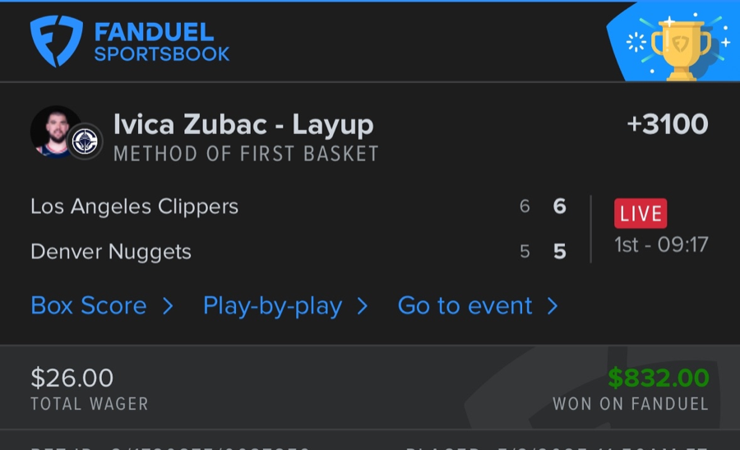Screen dimensions: 740x450
Task: Click the chevron after Play-by-play
Action: [x=363, y=306]
